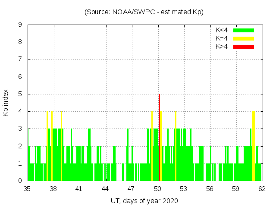Click the chart title mentioning NOAA/SWPC
276x207 pixels.
tap(144, 12)
